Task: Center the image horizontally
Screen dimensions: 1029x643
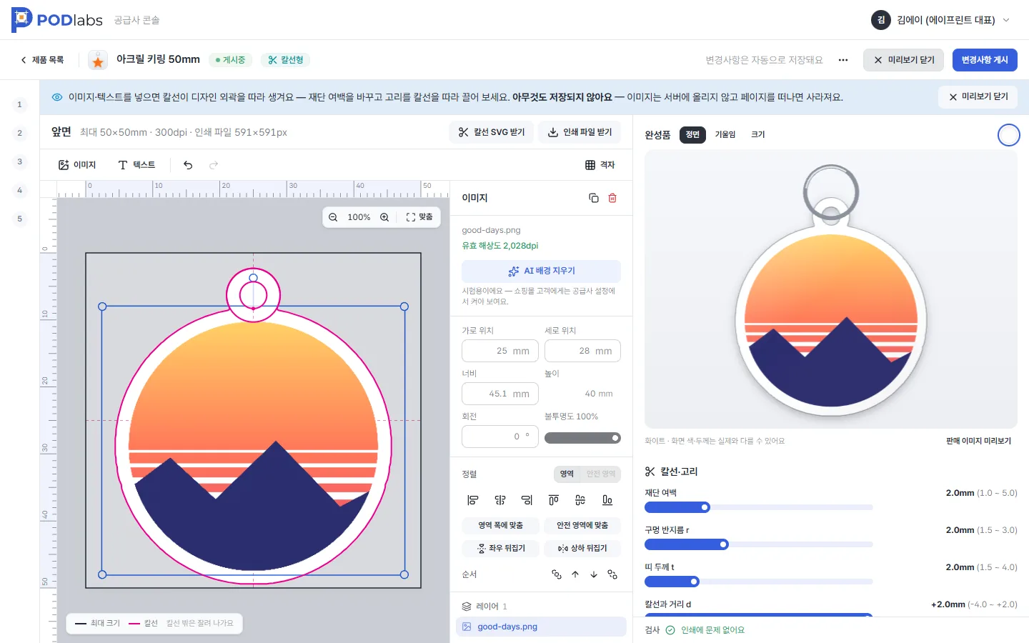Action: [x=500, y=500]
